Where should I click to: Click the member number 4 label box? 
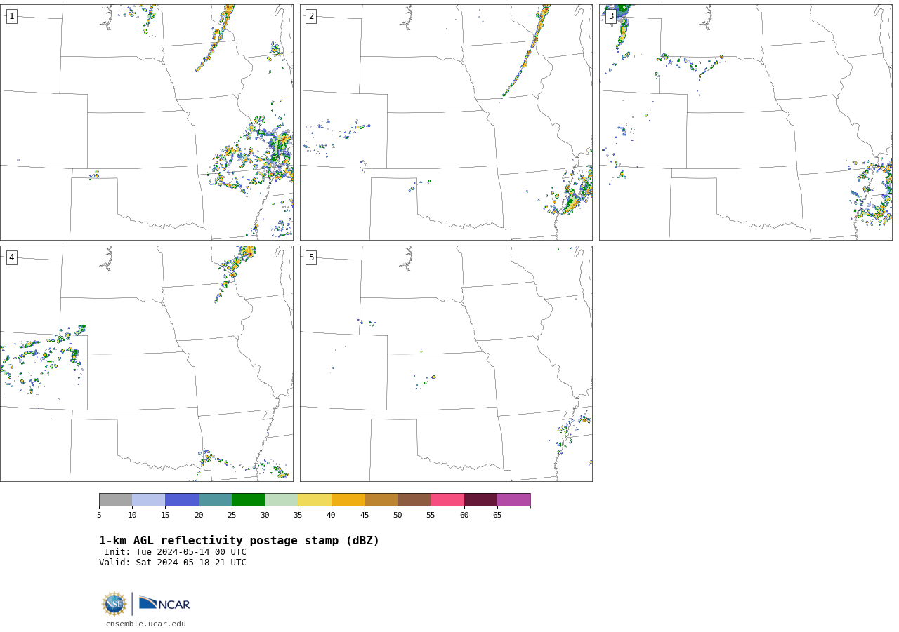11,257
